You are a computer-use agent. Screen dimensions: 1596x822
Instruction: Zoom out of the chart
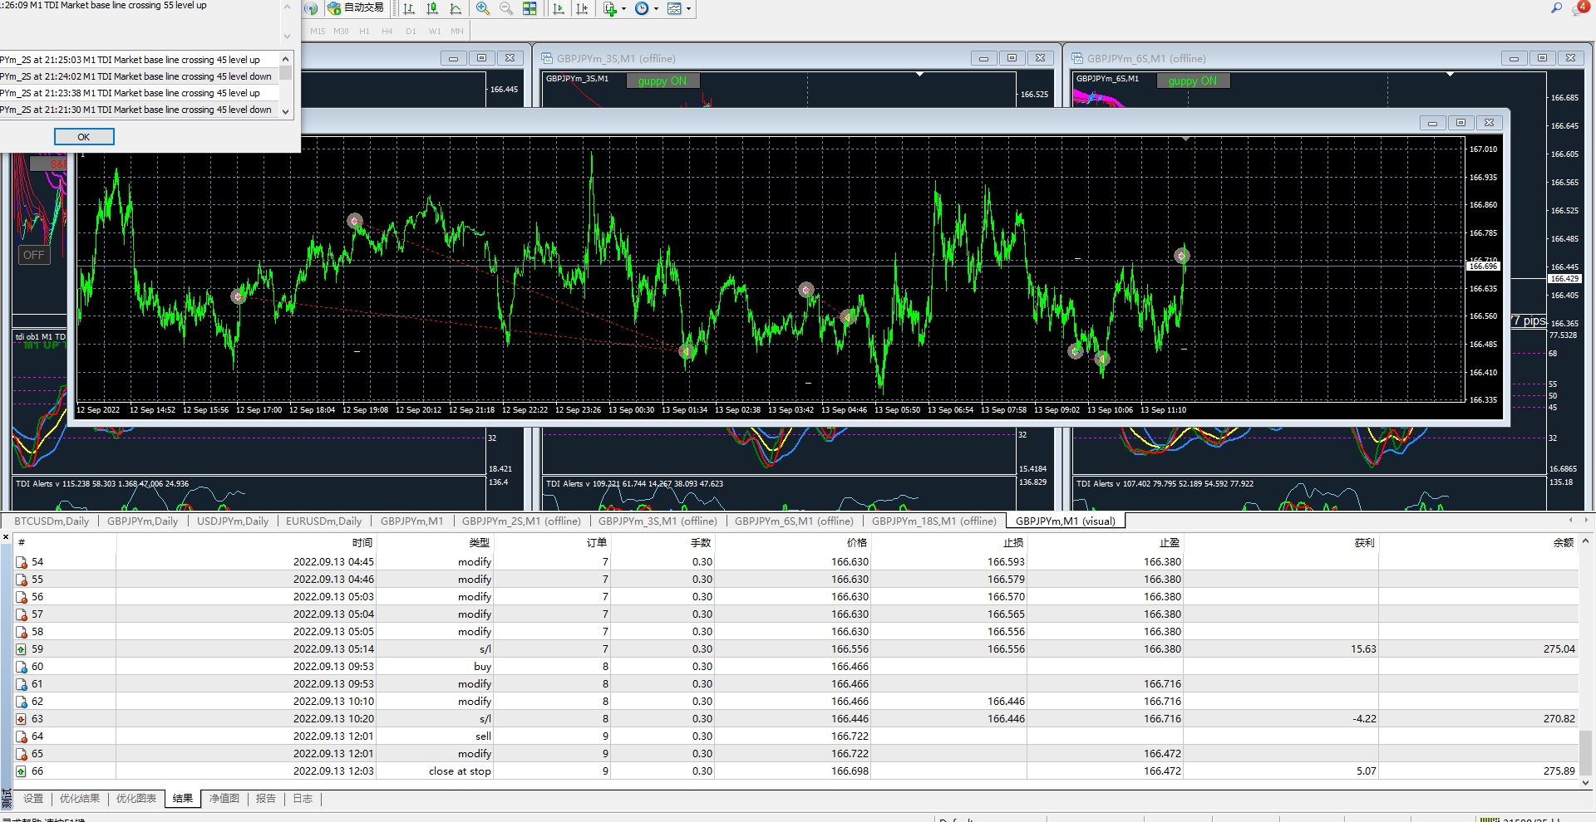(506, 8)
